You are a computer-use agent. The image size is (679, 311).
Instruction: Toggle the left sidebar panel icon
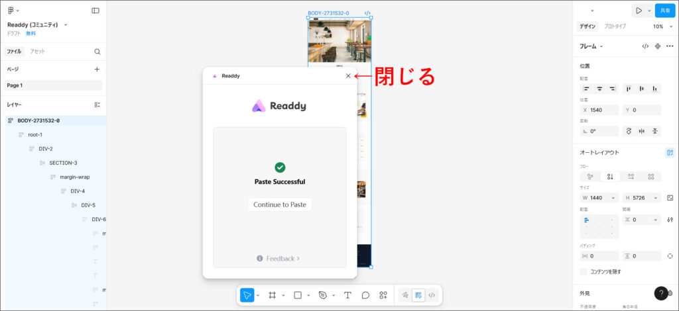[95, 11]
